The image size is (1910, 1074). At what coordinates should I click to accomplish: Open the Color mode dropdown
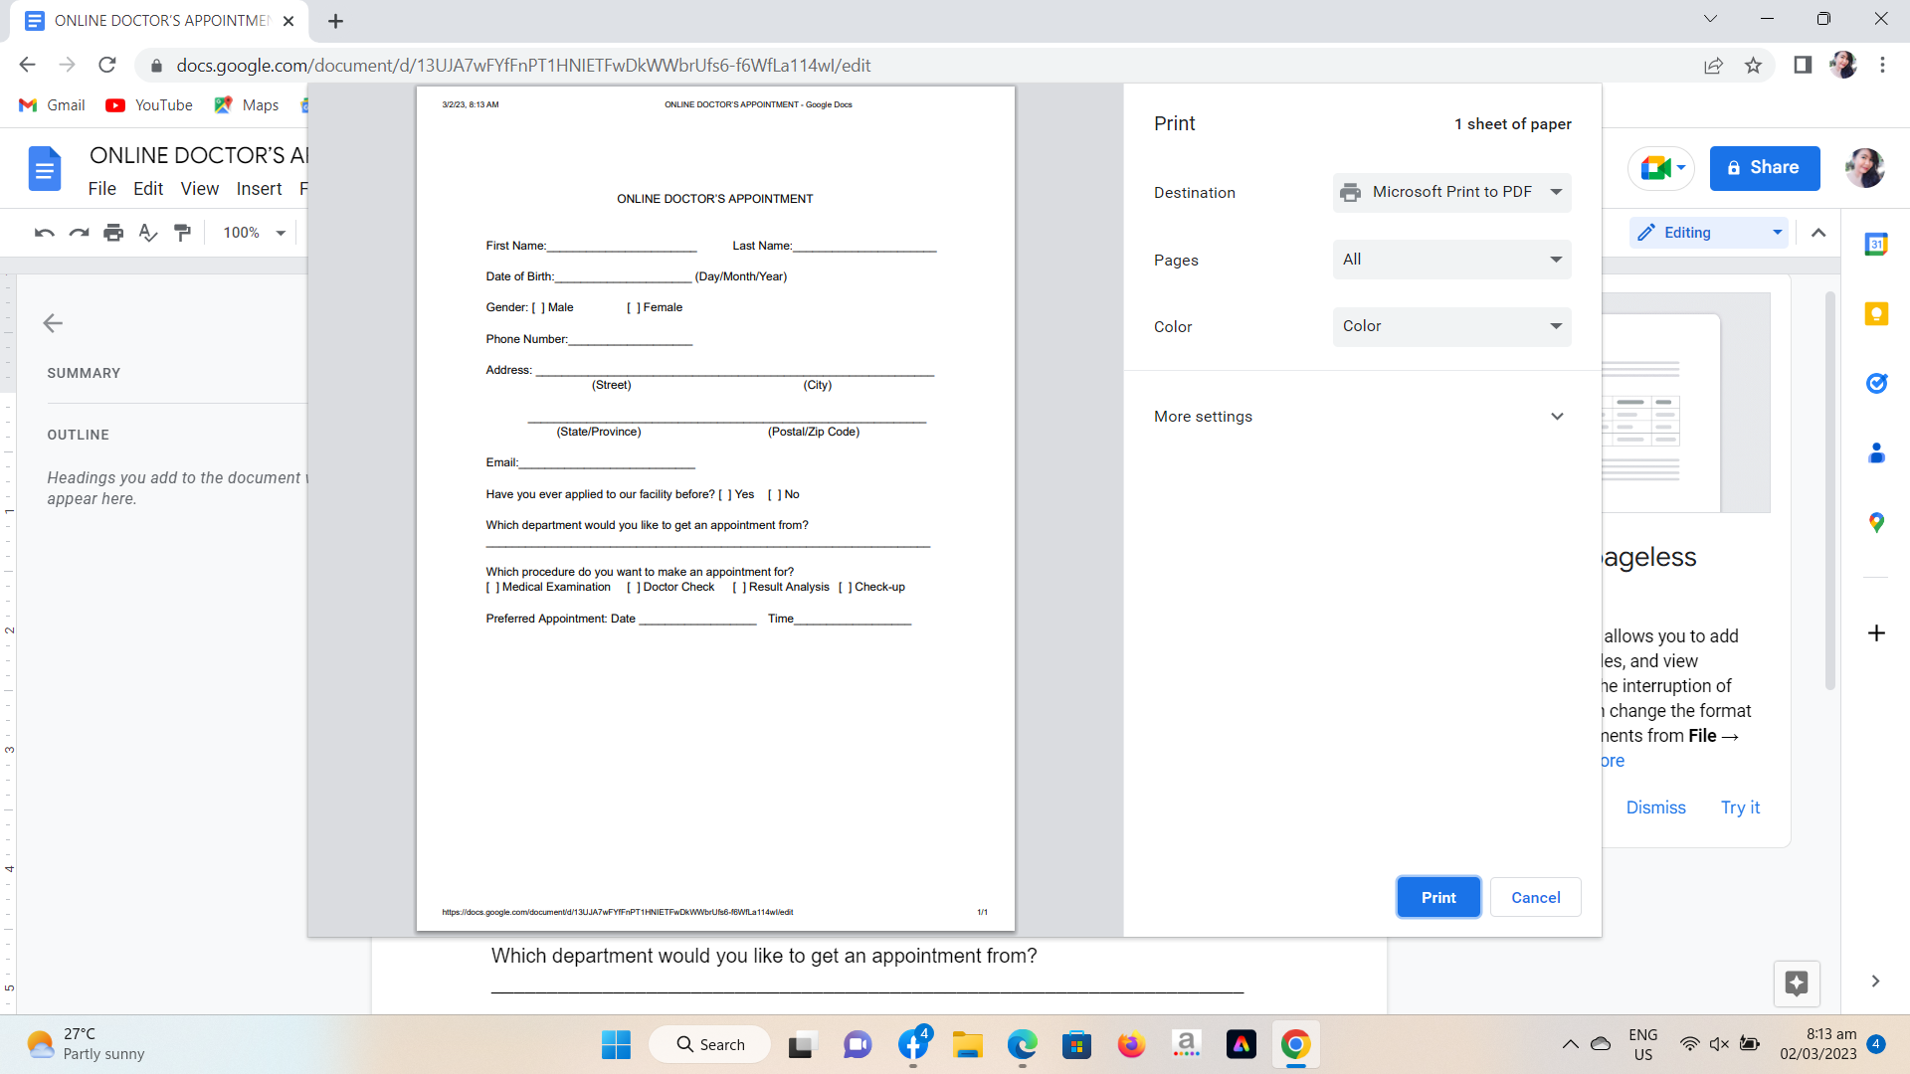[1451, 326]
